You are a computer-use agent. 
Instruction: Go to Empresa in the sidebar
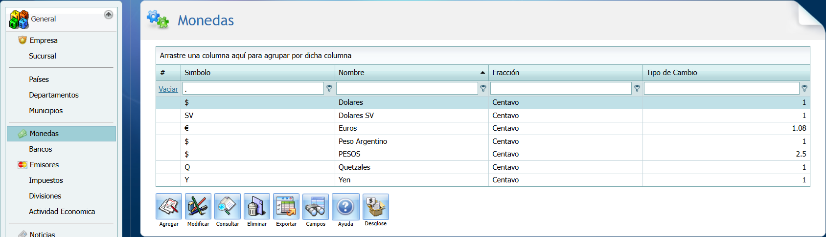tap(44, 40)
